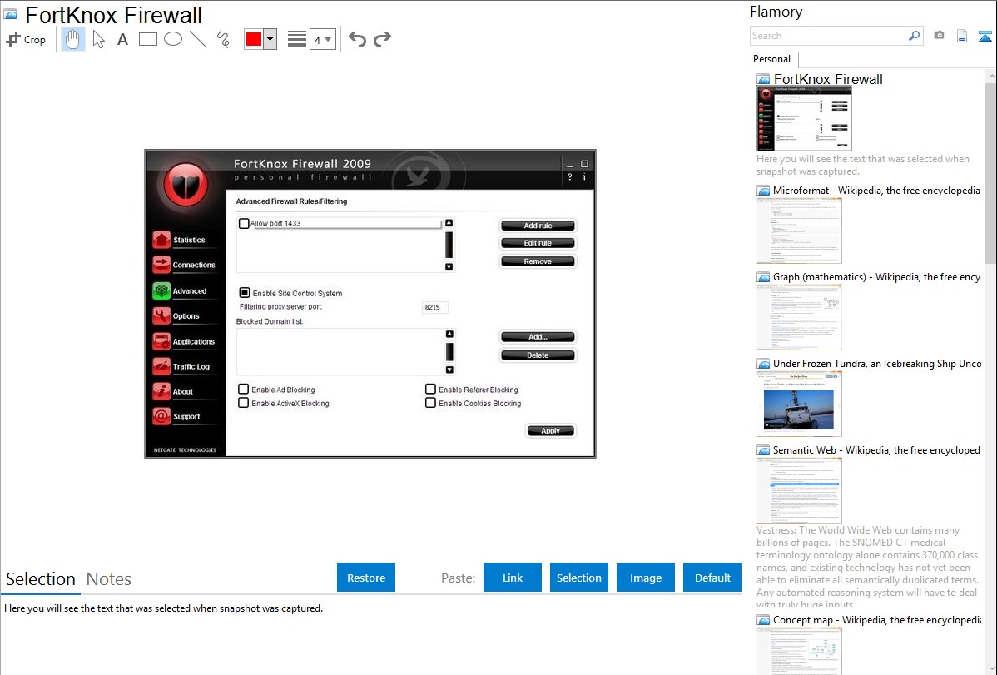Click the red drawing color swatch
Viewport: 997px width, 675px height.
pyautogui.click(x=254, y=39)
